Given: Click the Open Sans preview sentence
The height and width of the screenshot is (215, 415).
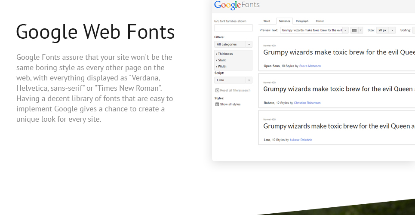Looking at the screenshot, I should (x=339, y=52).
